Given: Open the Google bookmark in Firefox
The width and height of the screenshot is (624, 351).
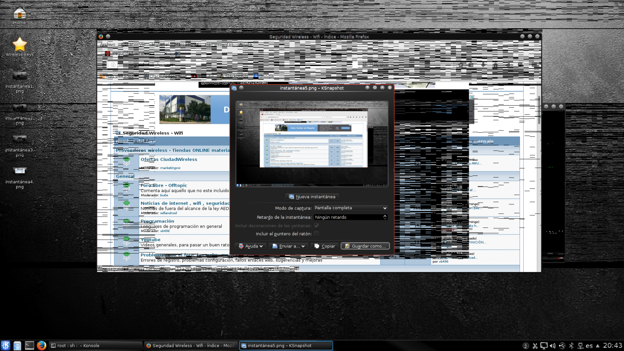Looking at the screenshot, I should coord(264,76).
